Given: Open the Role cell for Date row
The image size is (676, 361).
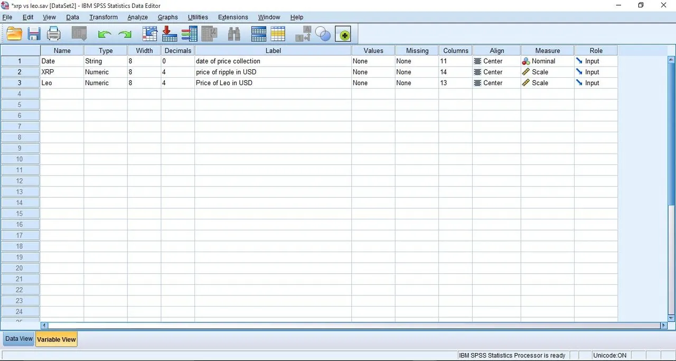Looking at the screenshot, I should 596,61.
